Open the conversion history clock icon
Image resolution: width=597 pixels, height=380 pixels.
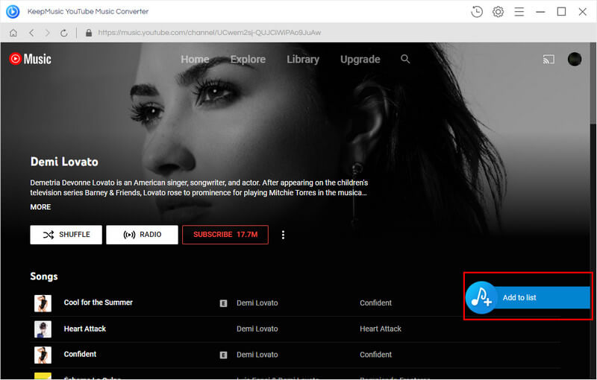coord(476,12)
